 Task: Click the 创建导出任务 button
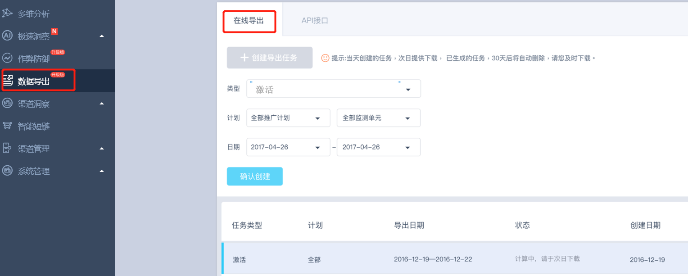point(270,58)
